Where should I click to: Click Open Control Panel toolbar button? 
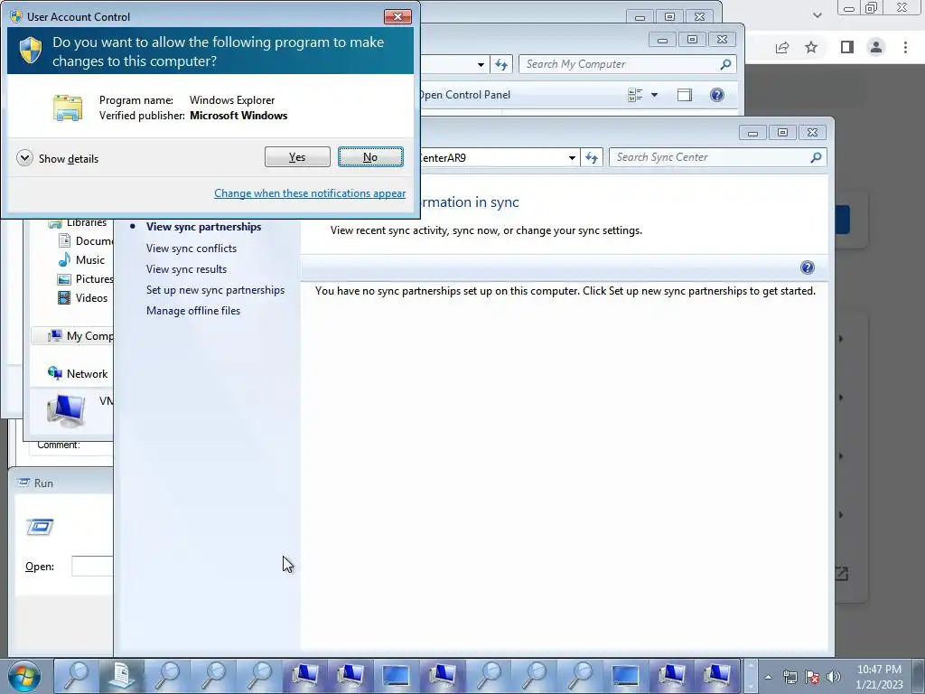point(464,94)
